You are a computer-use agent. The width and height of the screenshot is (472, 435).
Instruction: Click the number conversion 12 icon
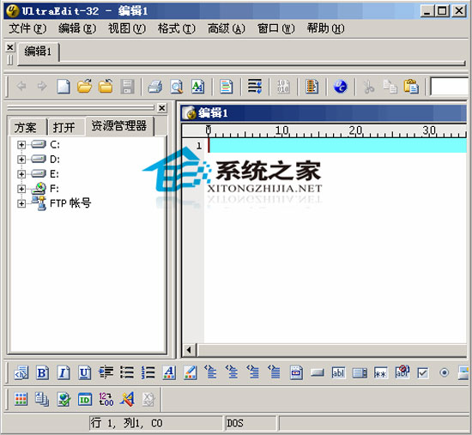(x=106, y=400)
